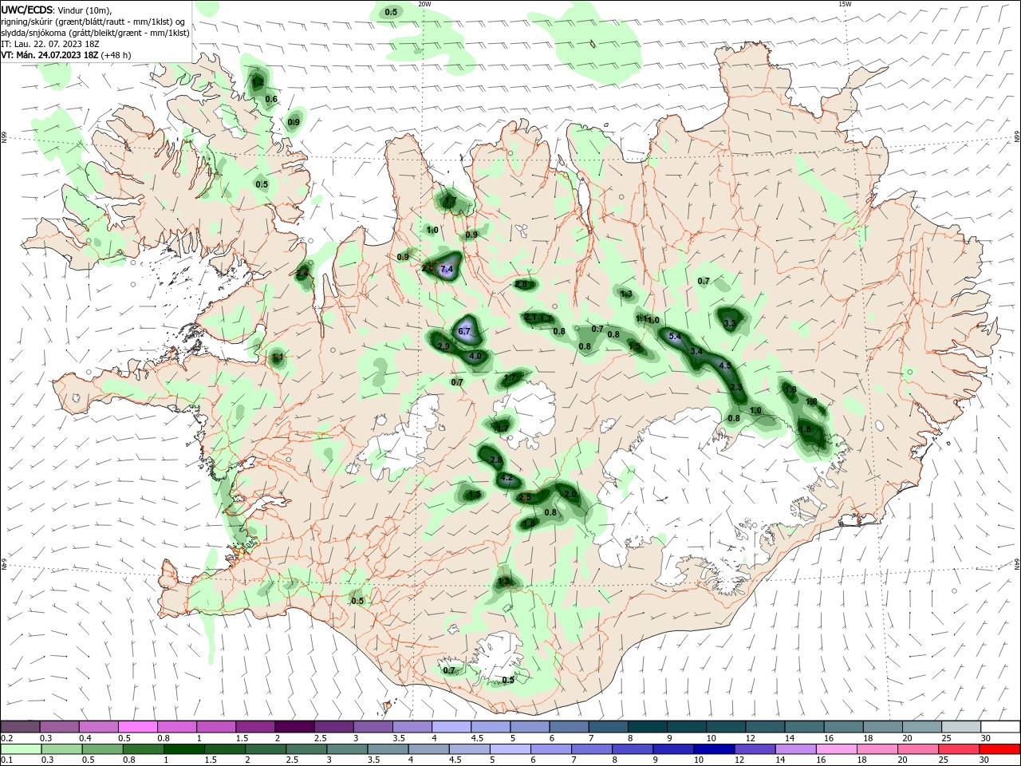
Task: Click the 4.2 precipitation label
Action: (x=507, y=479)
